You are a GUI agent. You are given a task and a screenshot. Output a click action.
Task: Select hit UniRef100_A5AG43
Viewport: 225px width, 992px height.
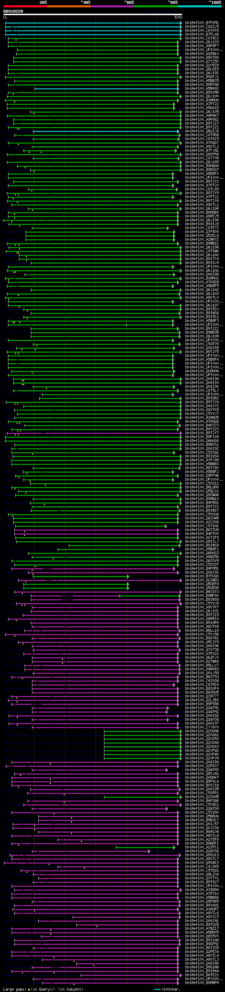click(x=202, y=108)
